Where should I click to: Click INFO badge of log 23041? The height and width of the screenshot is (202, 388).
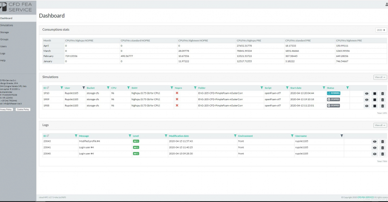[136, 147]
